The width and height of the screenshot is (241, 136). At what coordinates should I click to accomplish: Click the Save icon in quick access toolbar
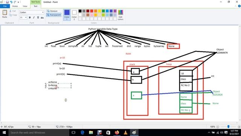7,2
